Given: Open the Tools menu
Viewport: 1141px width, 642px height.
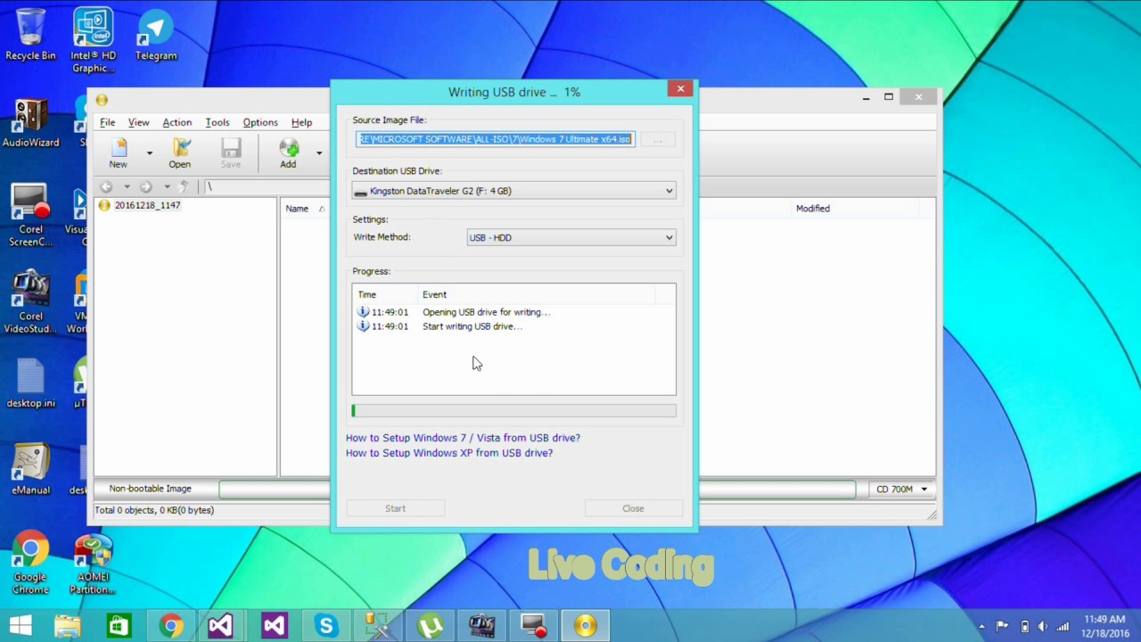Looking at the screenshot, I should (218, 122).
